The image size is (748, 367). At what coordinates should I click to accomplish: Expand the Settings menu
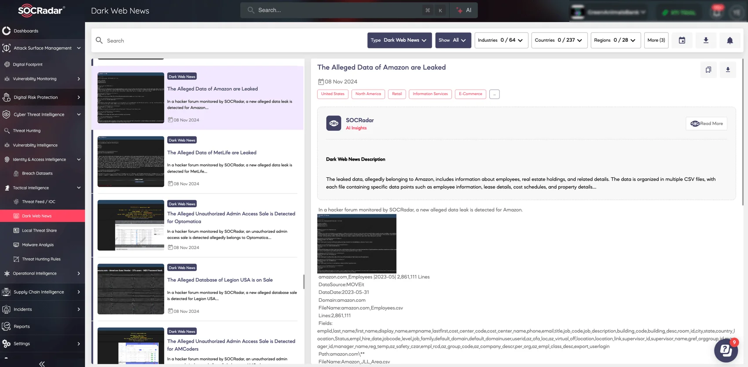[42, 344]
